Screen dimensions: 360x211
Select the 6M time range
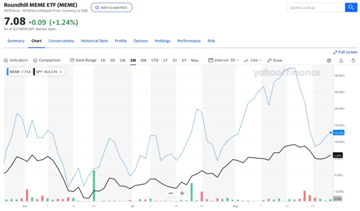pyautogui.click(x=143, y=60)
